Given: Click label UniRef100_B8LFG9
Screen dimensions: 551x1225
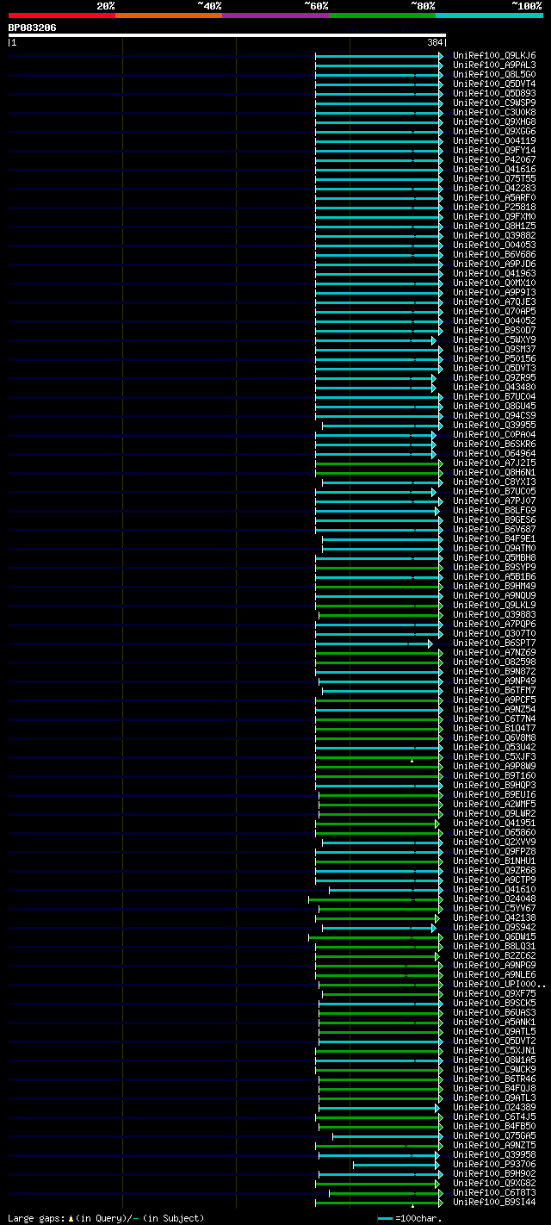Looking at the screenshot, I should tap(494, 510).
